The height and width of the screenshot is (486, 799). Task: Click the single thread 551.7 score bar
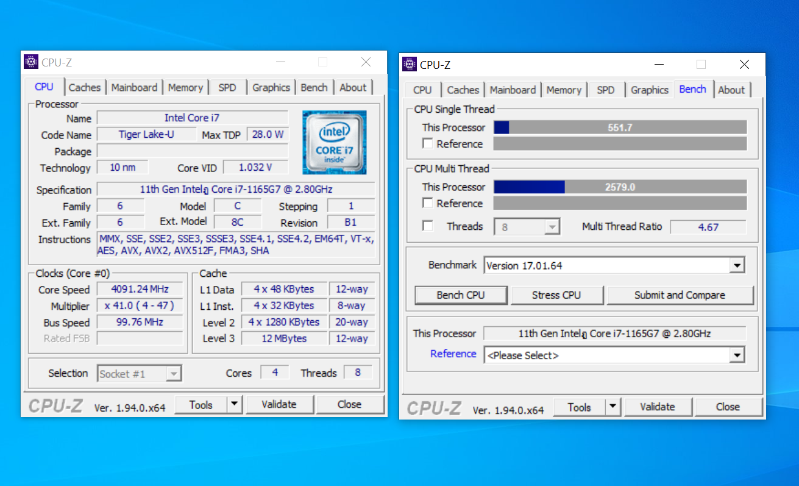[620, 127]
